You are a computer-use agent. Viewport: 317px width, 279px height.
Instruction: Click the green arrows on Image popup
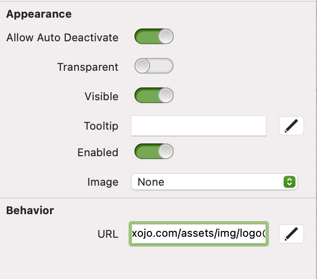pyautogui.click(x=290, y=182)
